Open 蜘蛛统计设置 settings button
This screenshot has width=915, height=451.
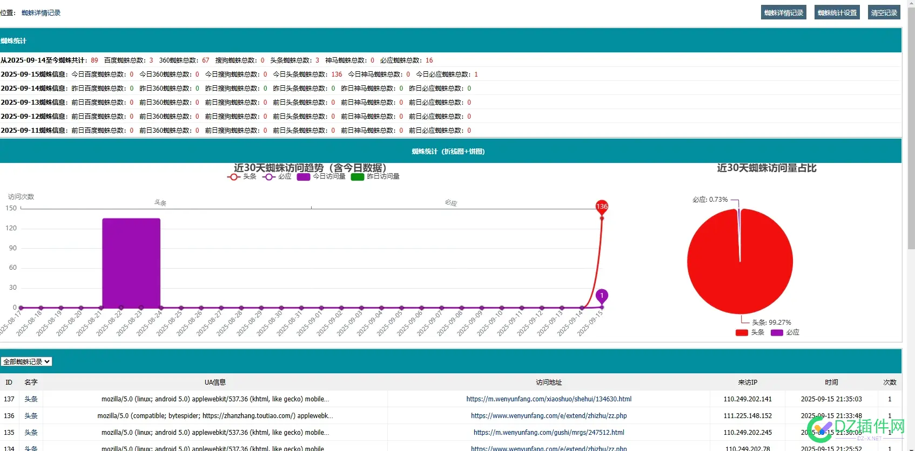coord(837,12)
